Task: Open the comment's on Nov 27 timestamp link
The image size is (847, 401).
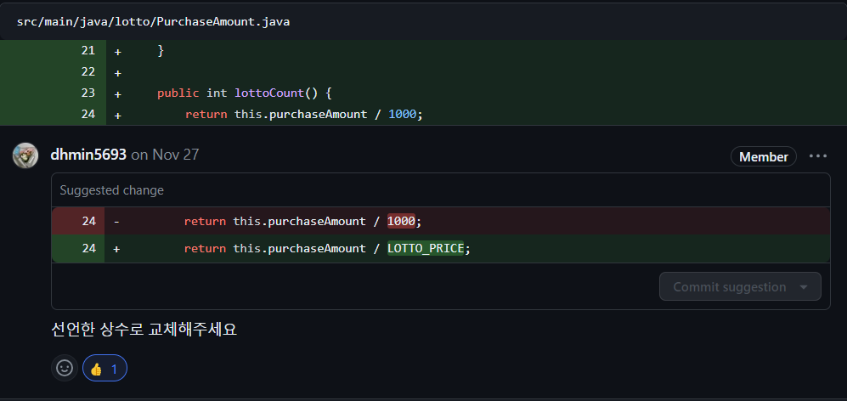Action: click(165, 155)
